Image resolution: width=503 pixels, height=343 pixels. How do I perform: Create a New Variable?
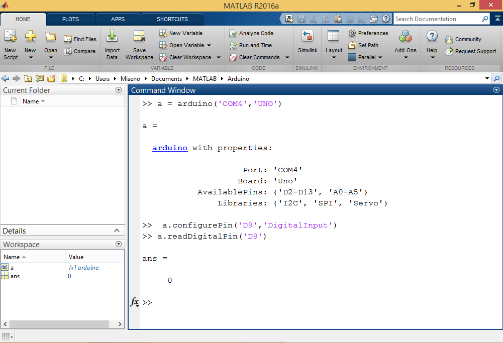(x=181, y=33)
